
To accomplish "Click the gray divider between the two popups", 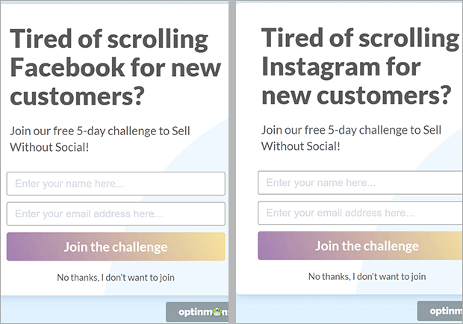I will [232, 149].
